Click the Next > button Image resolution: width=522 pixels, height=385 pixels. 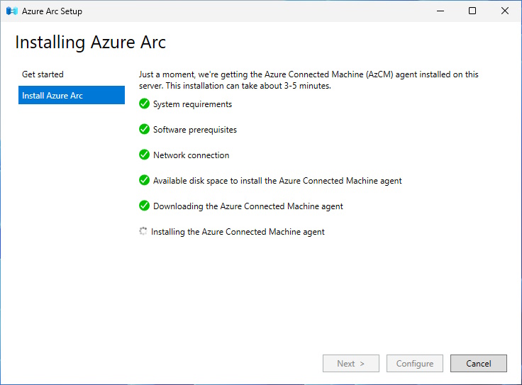[x=351, y=363]
